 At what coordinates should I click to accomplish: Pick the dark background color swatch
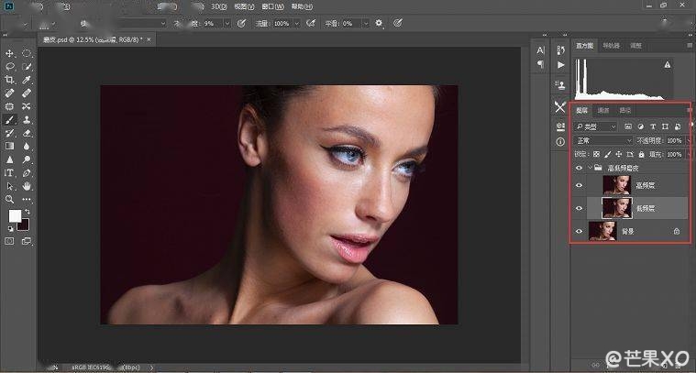click(x=25, y=225)
